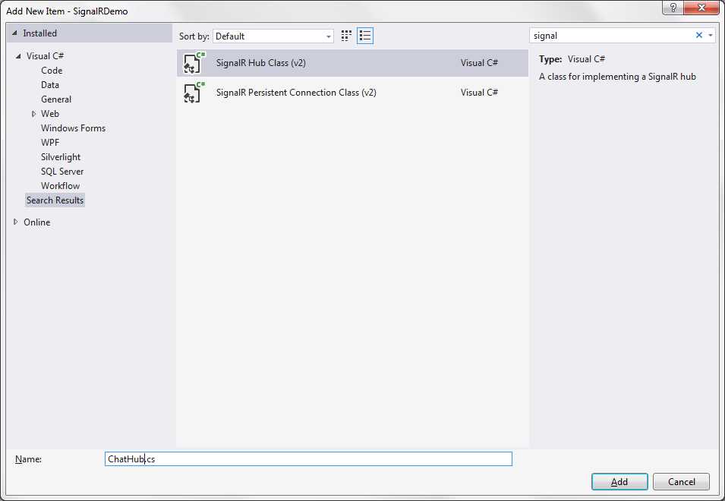
Task: Open the search box history dropdown arrow
Action: point(711,36)
